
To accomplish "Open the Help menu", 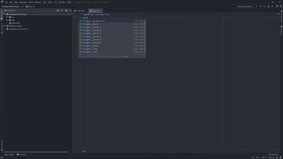I will tap(69, 2).
